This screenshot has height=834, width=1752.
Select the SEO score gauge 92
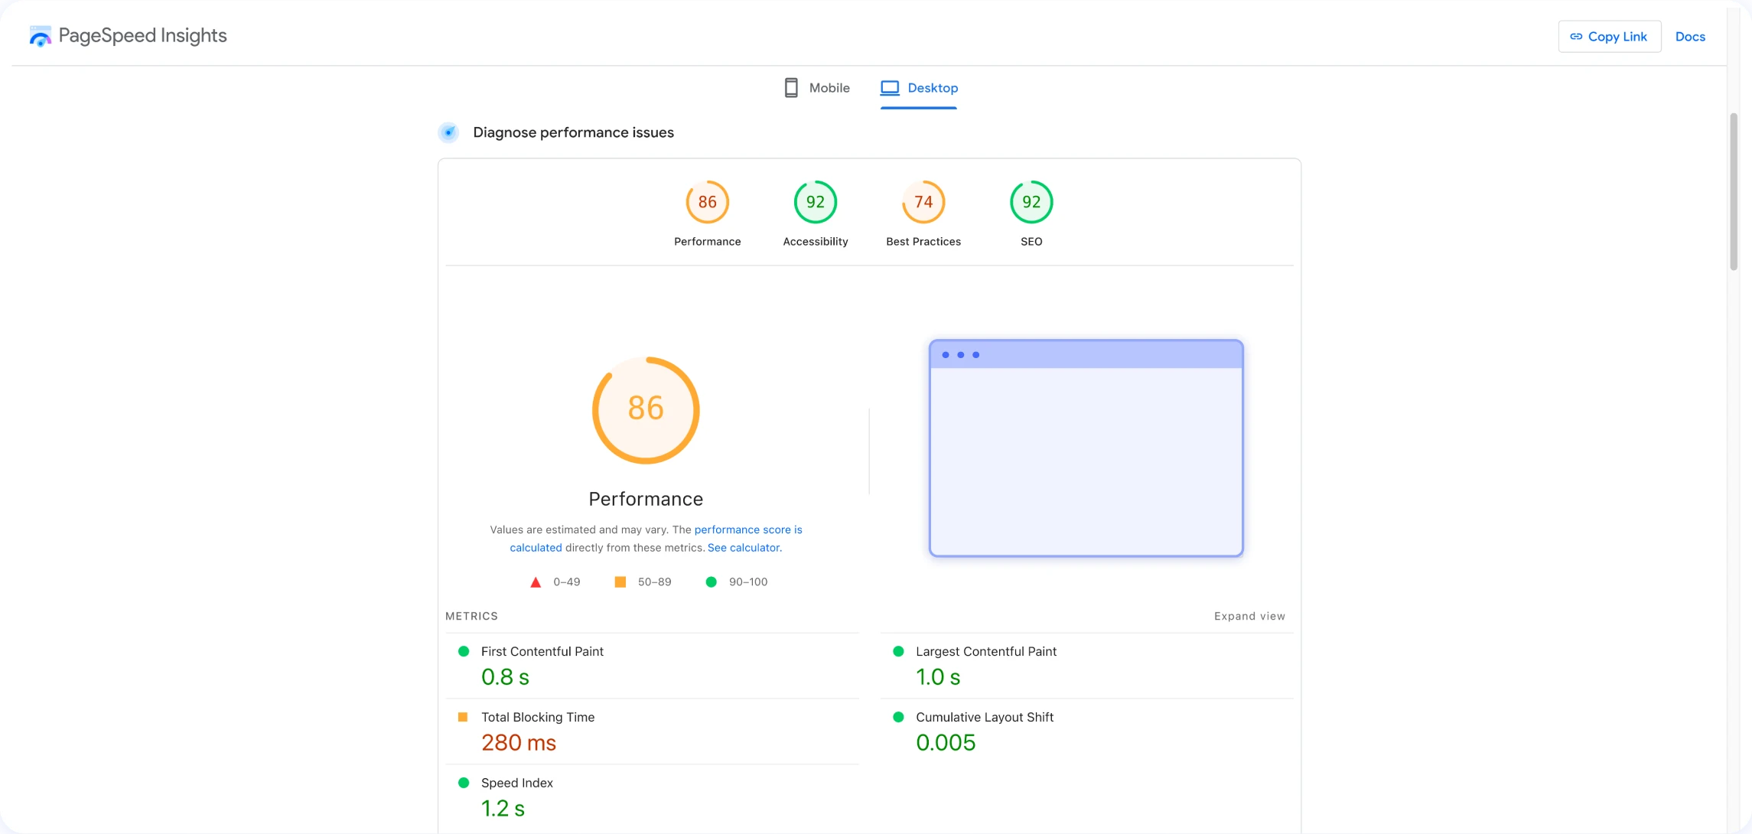pos(1031,202)
